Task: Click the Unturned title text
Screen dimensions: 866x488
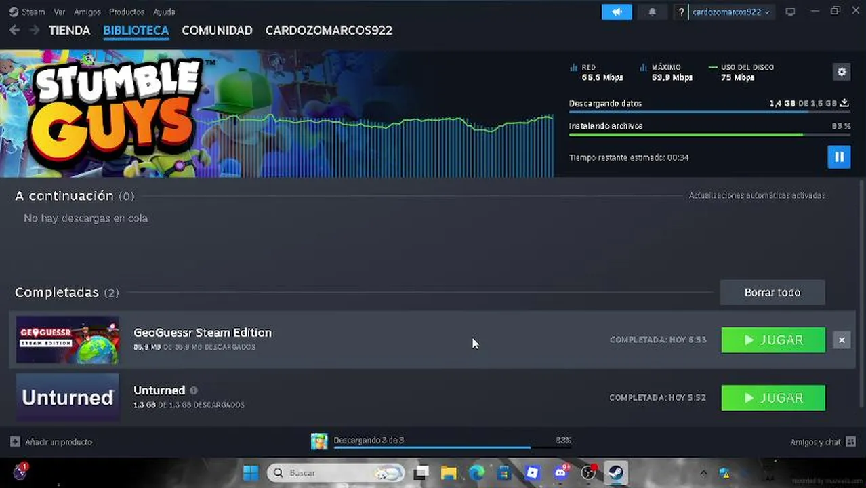Action: 159,390
